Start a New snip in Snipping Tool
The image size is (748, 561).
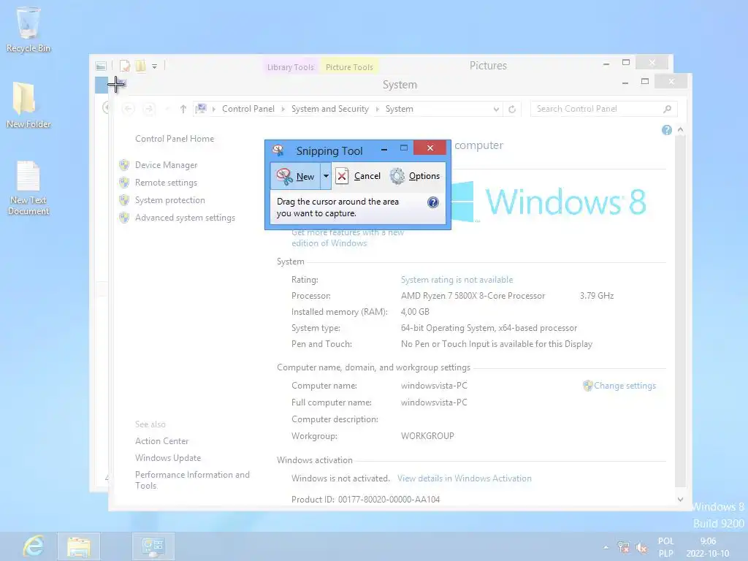pyautogui.click(x=295, y=176)
